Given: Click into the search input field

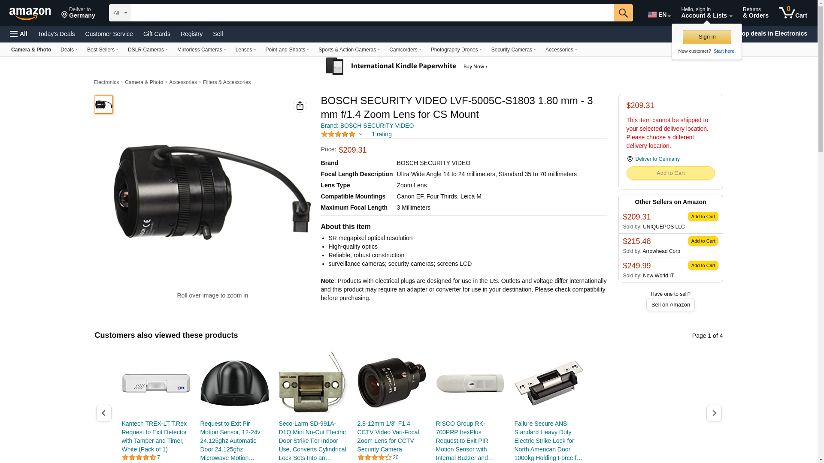Looking at the screenshot, I should pyautogui.click(x=372, y=13).
